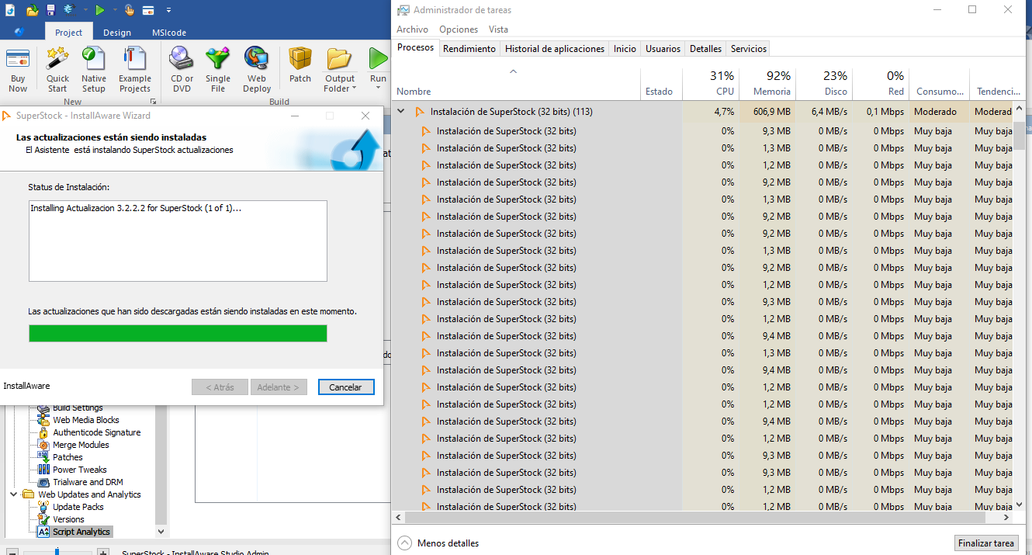Click the pointing hand icon in quick access bar

coord(129,10)
